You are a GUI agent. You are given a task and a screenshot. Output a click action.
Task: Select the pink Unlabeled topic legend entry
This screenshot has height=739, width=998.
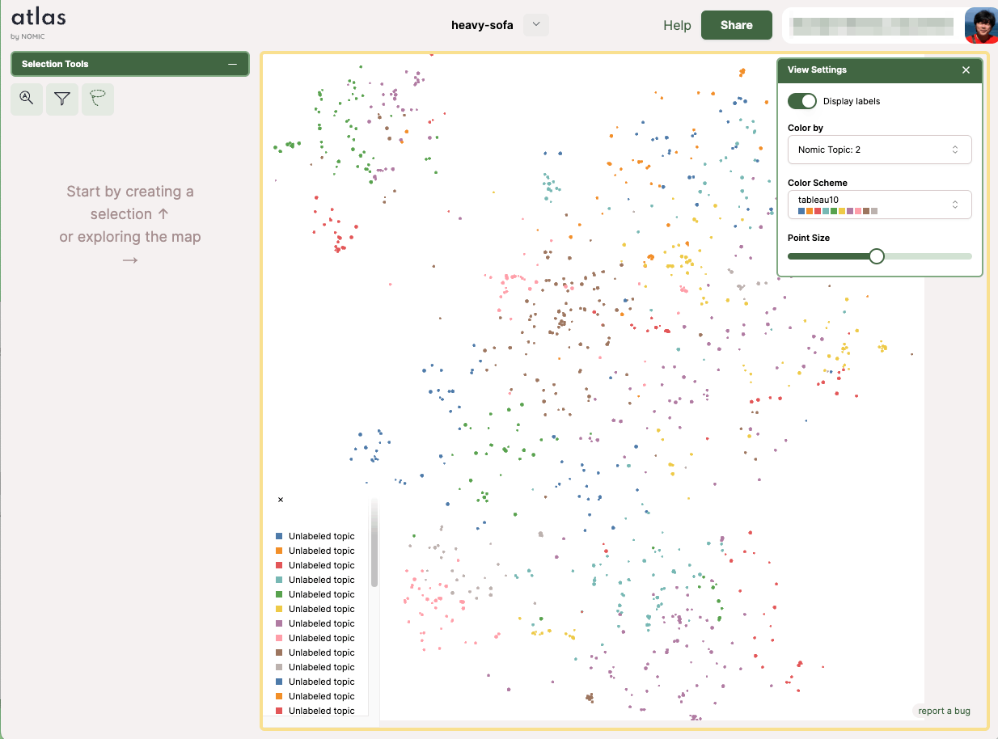(x=315, y=638)
